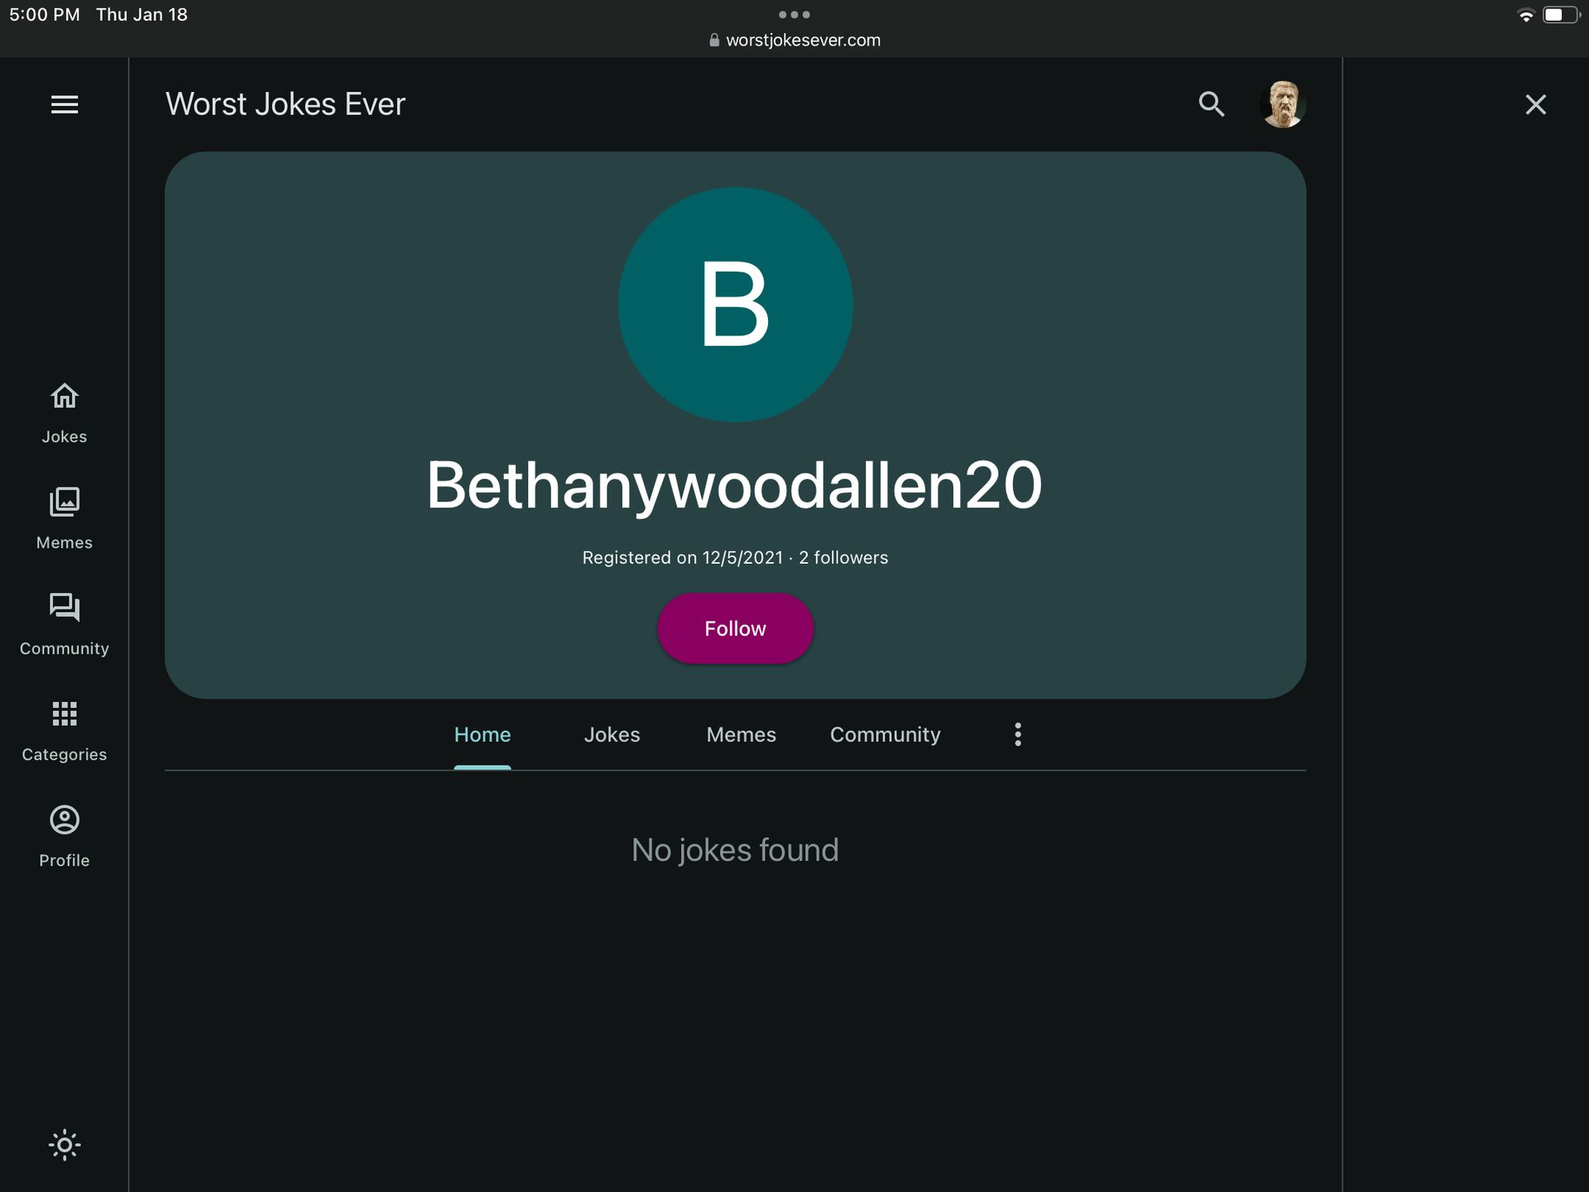
Task: Open Profile in the sidebar
Action: (x=65, y=837)
